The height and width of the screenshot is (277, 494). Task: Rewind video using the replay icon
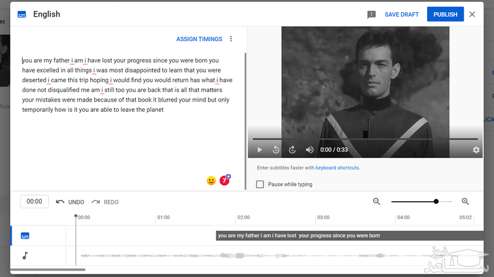point(276,150)
